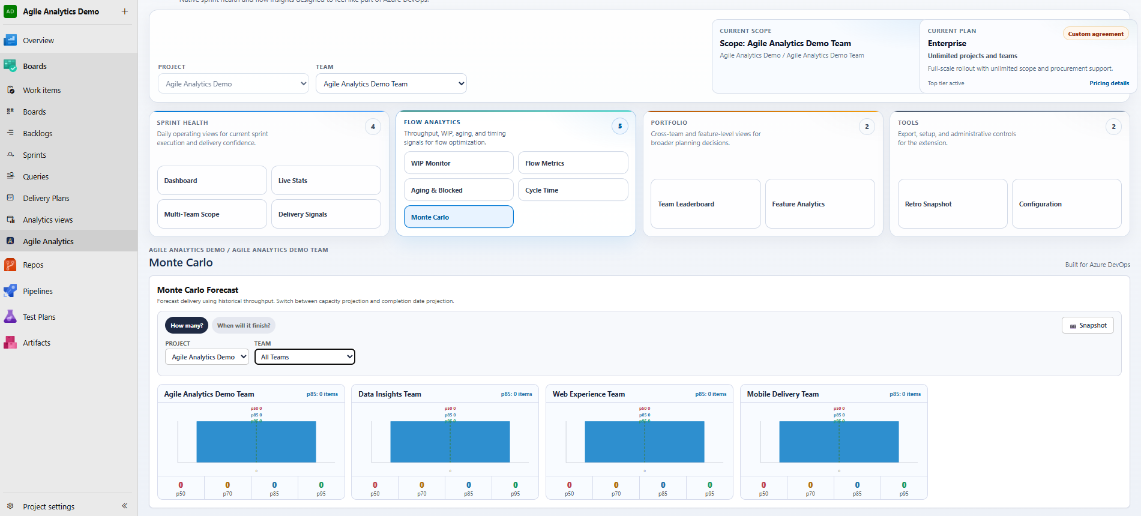Open the WIP Monitor view
This screenshot has width=1141, height=516.
[459, 163]
